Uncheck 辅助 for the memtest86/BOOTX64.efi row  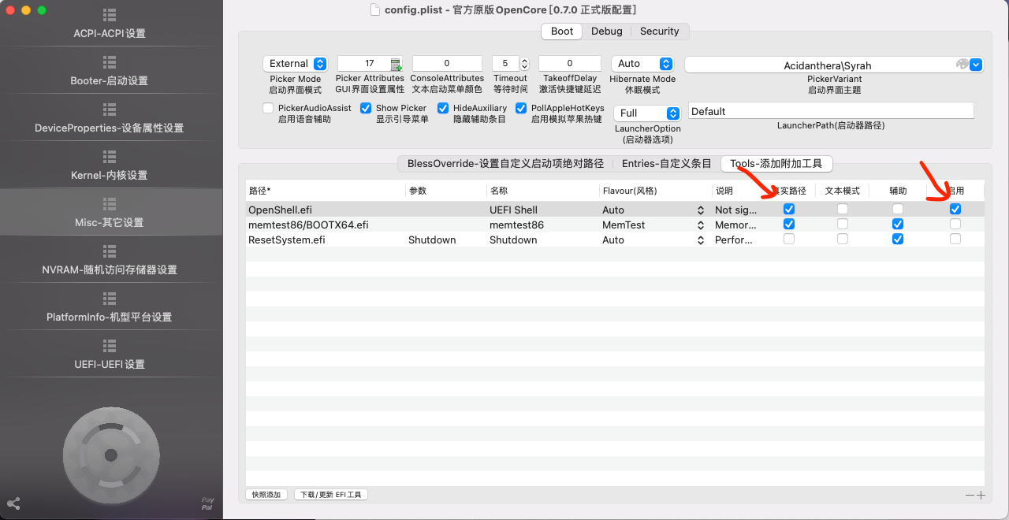pyautogui.click(x=897, y=225)
